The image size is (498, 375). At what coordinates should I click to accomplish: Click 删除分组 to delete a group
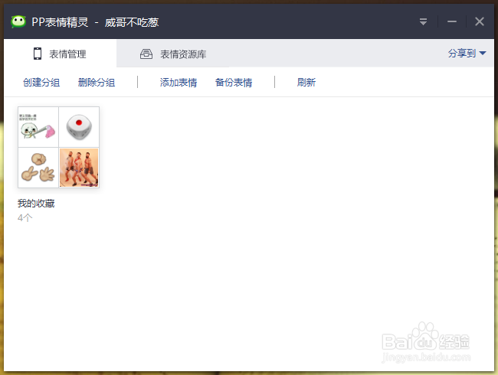97,83
